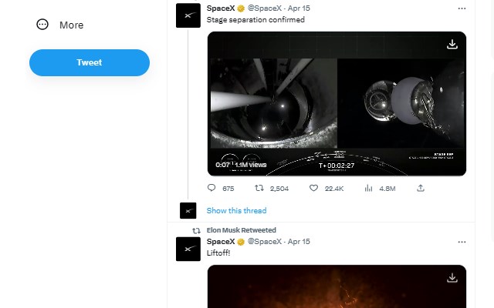Image resolution: width=494 pixels, height=308 pixels.
Task: Click the Show this thread link
Action: point(236,211)
